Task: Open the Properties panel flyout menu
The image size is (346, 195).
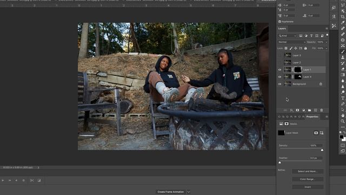Action: tap(327, 117)
